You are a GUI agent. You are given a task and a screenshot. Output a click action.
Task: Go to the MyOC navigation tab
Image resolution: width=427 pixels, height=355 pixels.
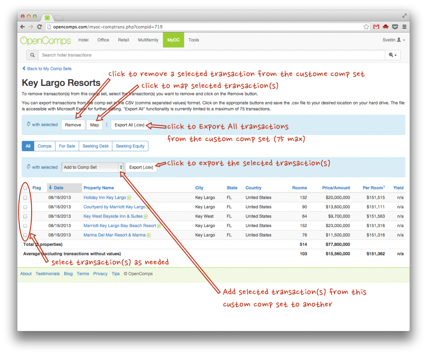173,40
